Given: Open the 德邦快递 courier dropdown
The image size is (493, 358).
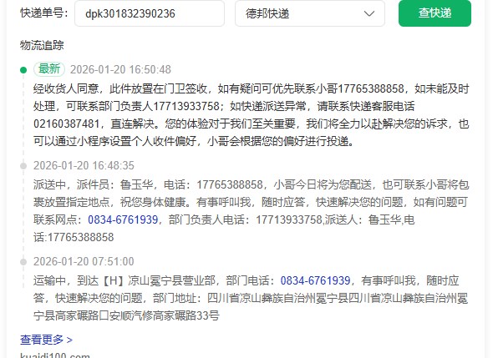Looking at the screenshot, I should (x=310, y=13).
